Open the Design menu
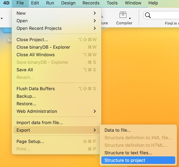Screen dimensions: 179x167 (68, 3)
